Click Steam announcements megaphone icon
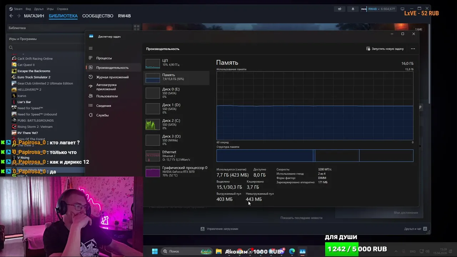The height and width of the screenshot is (257, 457). pyautogui.click(x=340, y=9)
